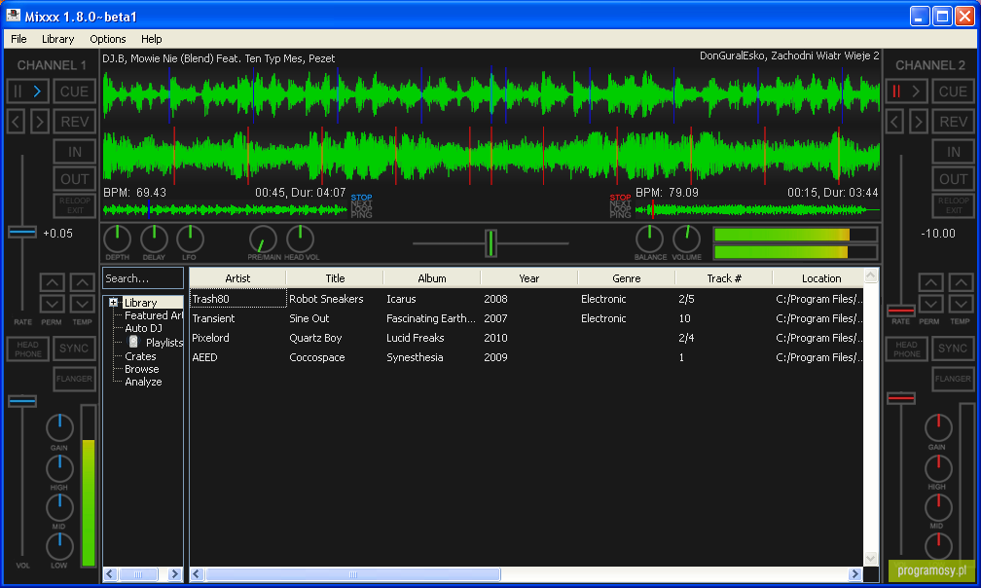Click the PRE/MAIN headphone mix knob
Screen dimensions: 981x588
263,239
